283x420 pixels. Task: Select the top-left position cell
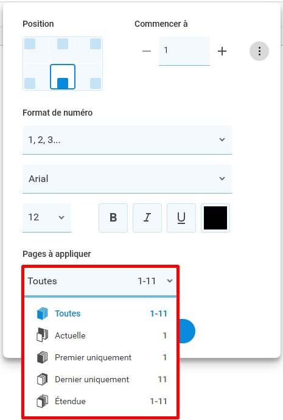point(37,50)
